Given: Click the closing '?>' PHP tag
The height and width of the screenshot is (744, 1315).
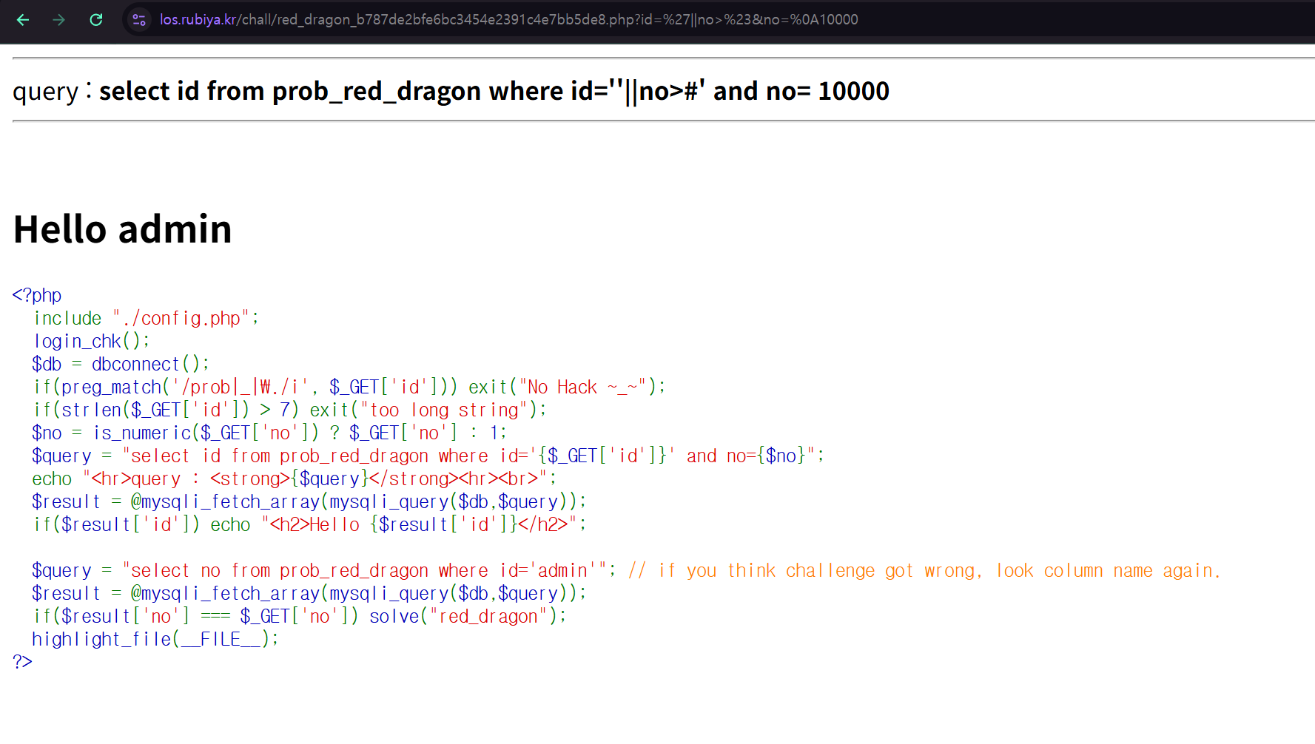Looking at the screenshot, I should click(x=22, y=662).
